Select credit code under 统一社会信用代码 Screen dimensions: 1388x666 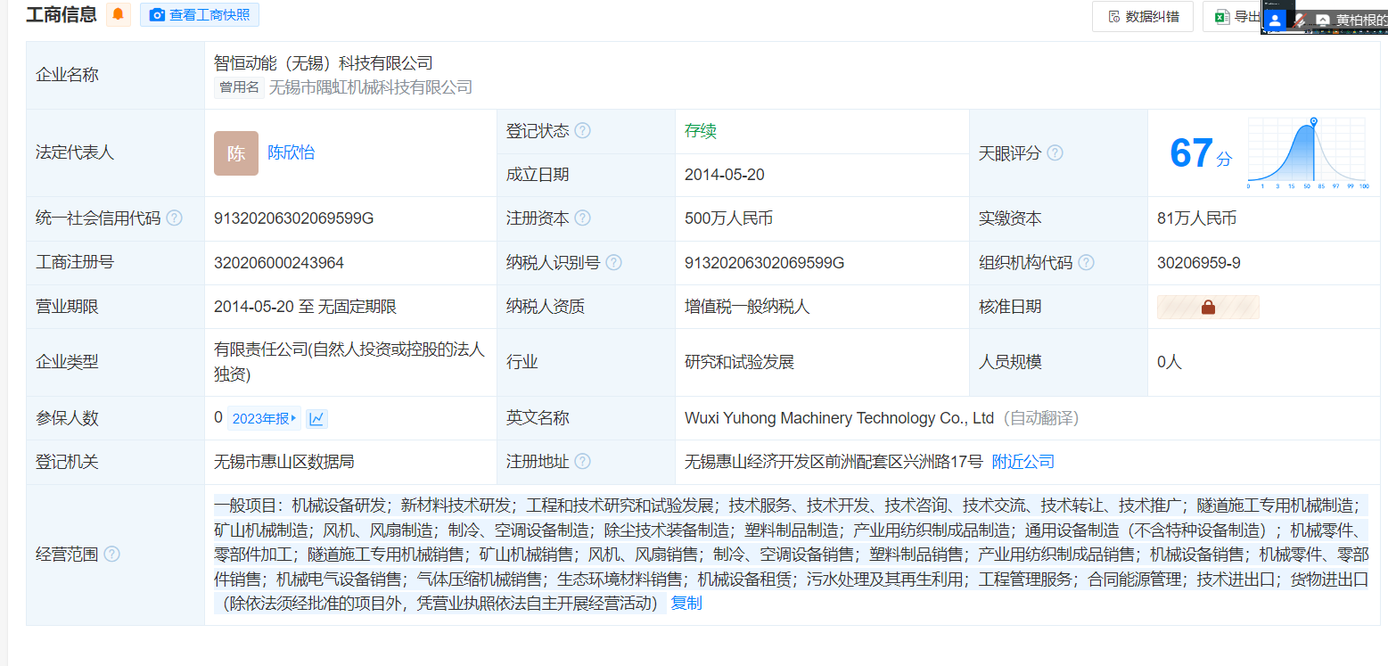coord(294,218)
